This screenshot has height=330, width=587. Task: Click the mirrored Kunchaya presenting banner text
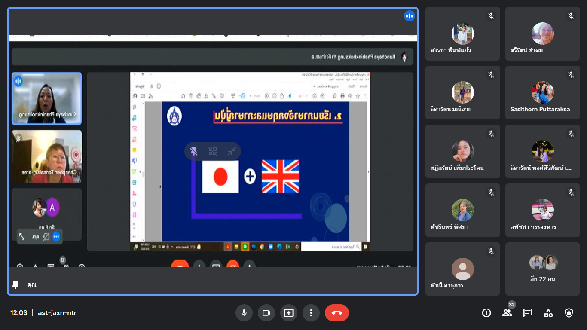[x=354, y=57]
